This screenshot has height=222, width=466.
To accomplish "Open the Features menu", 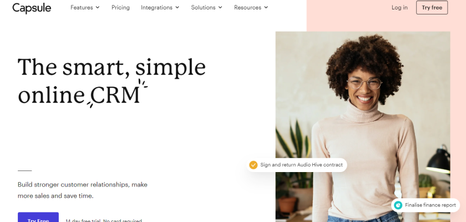I will (x=85, y=7).
